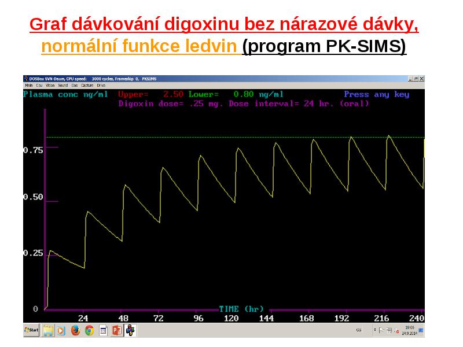
Task: Open Google Chrome from the taskbar
Action: (x=89, y=330)
